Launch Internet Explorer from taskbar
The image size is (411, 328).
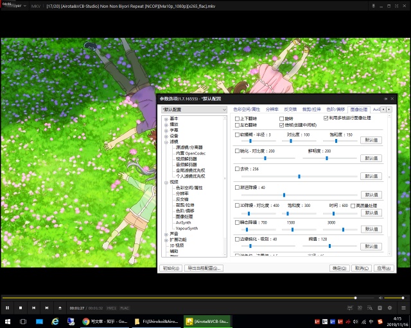click(x=55, y=322)
